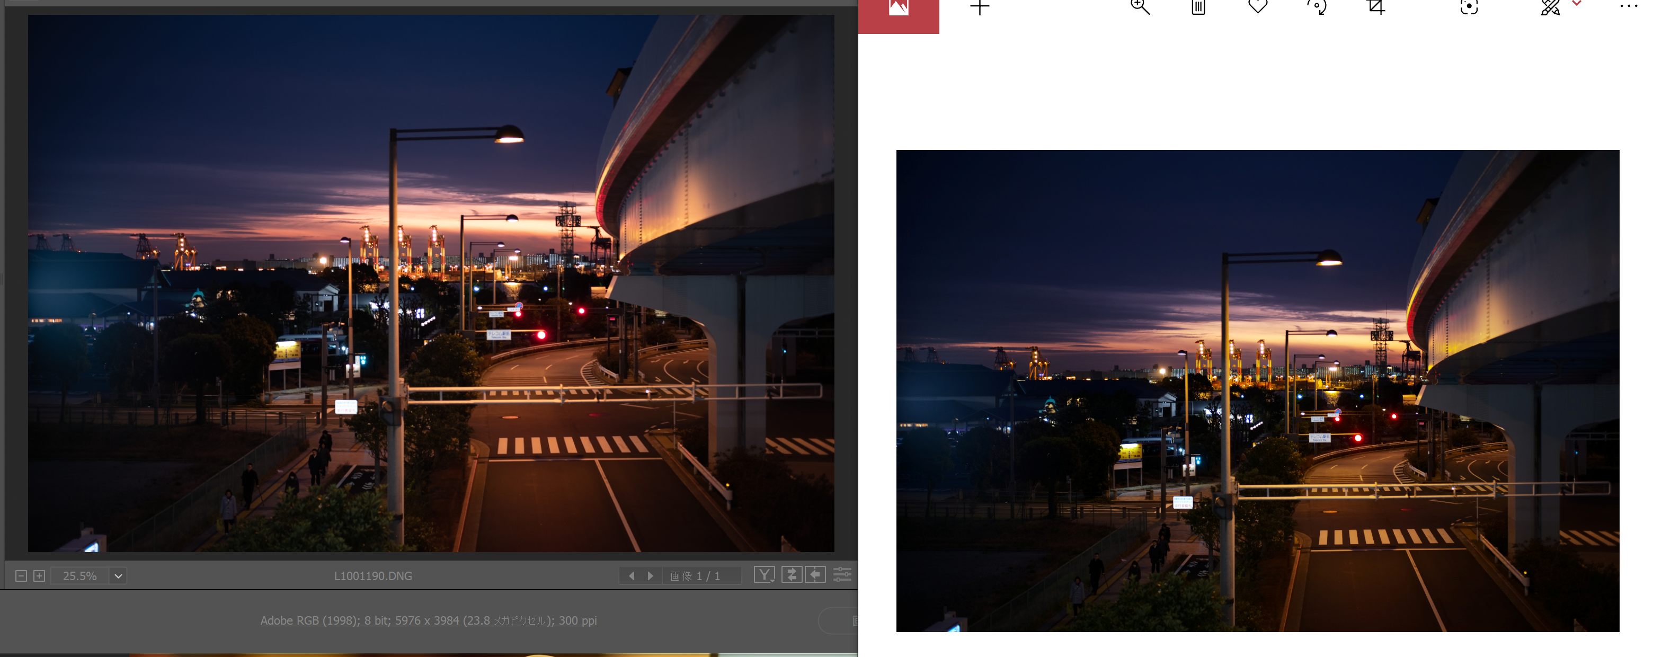The width and height of the screenshot is (1653, 657).
Task: Go to the previous image arrow
Action: [632, 575]
